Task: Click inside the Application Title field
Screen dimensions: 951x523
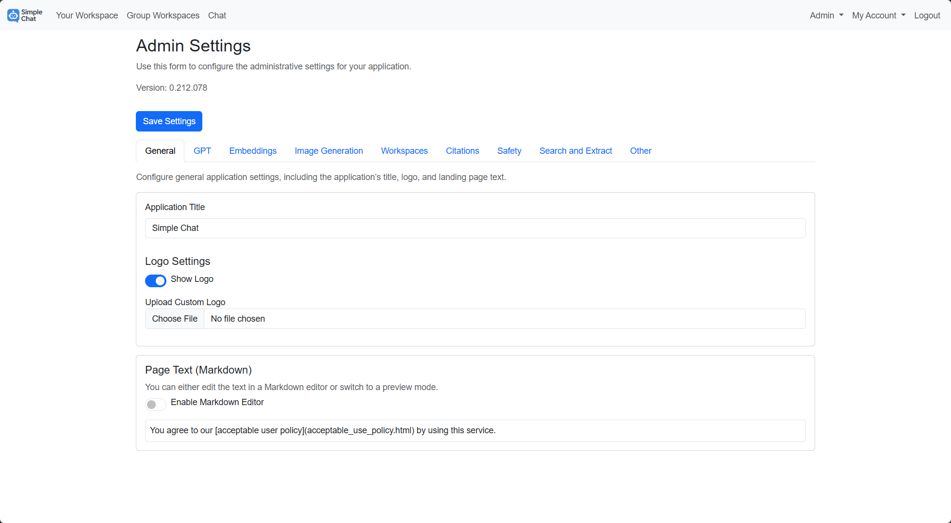Action: coord(475,228)
